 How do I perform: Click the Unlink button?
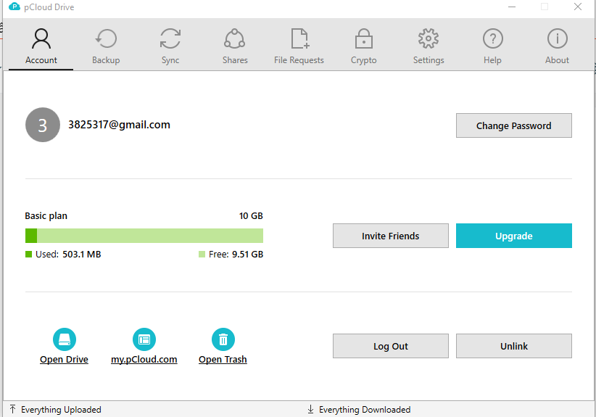click(x=514, y=346)
